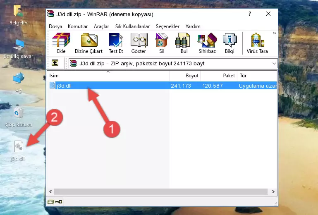Screen dimensions: 318x215
Task: Open the Dosya menu
Action: [55, 26]
